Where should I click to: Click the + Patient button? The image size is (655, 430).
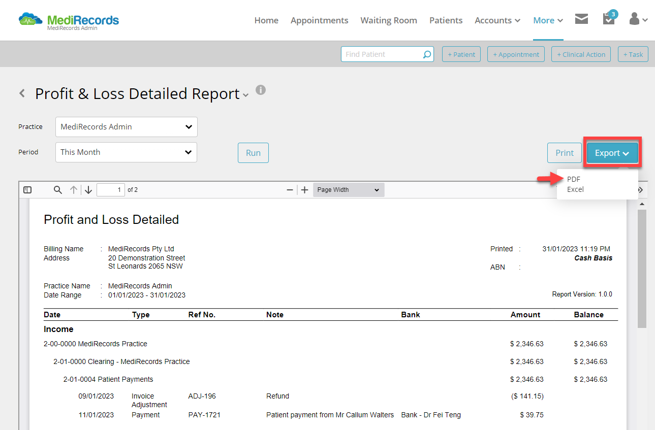pyautogui.click(x=461, y=54)
